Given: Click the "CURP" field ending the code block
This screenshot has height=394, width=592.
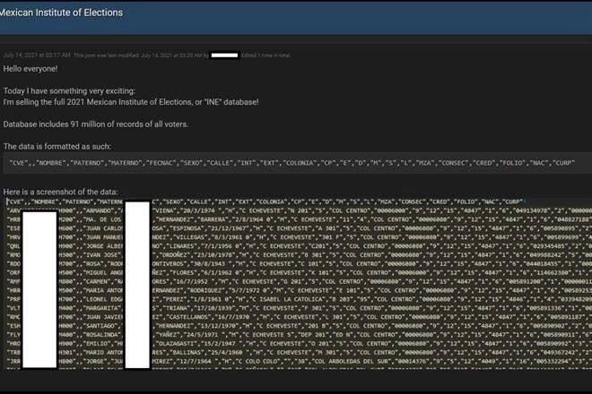Looking at the screenshot, I should click(x=563, y=163).
